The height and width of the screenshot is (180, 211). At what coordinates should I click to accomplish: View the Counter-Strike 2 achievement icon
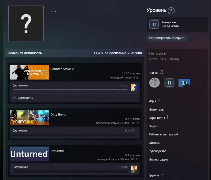coord(134,88)
